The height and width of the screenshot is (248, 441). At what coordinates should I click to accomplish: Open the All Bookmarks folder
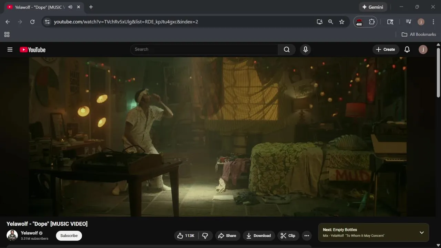tap(419, 34)
